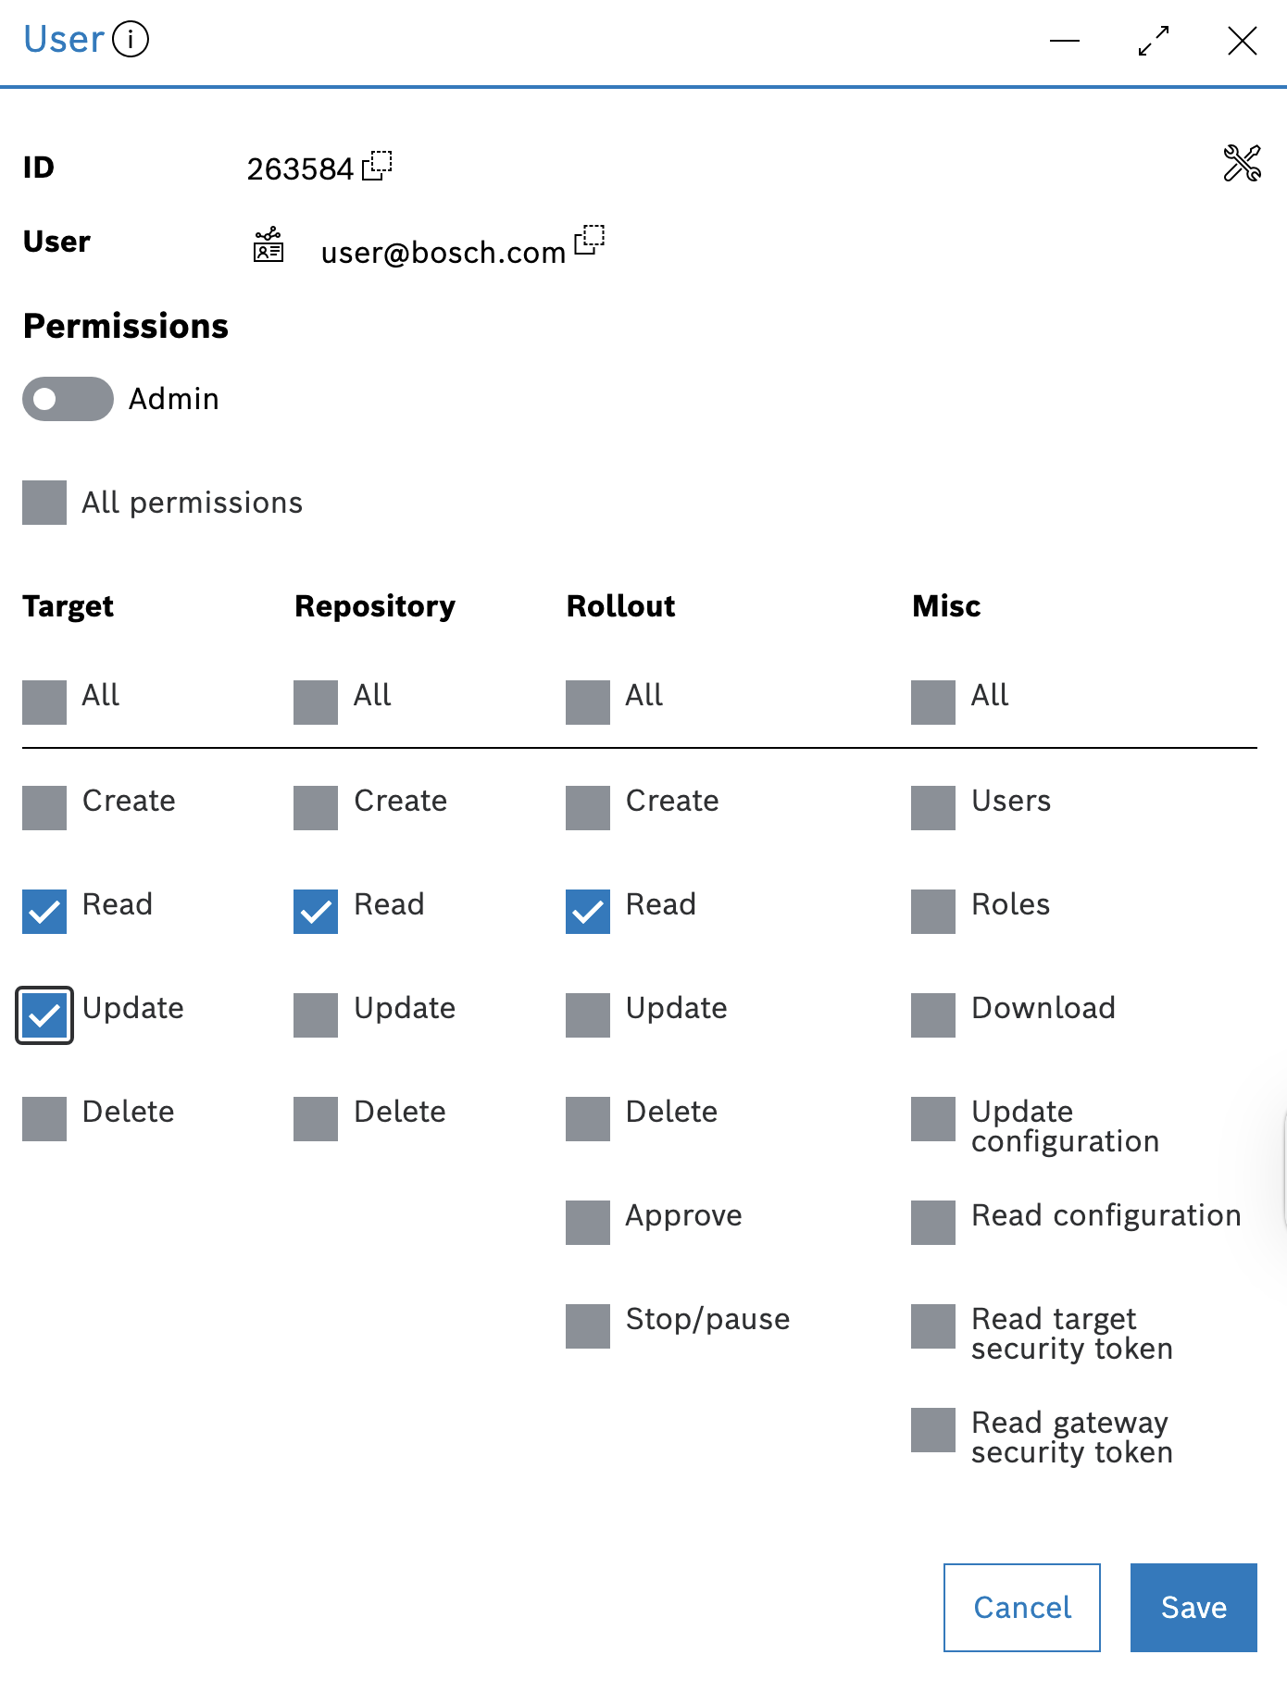The image size is (1287, 1692).
Task: Uncheck the Repository Read permission
Action: tap(316, 912)
